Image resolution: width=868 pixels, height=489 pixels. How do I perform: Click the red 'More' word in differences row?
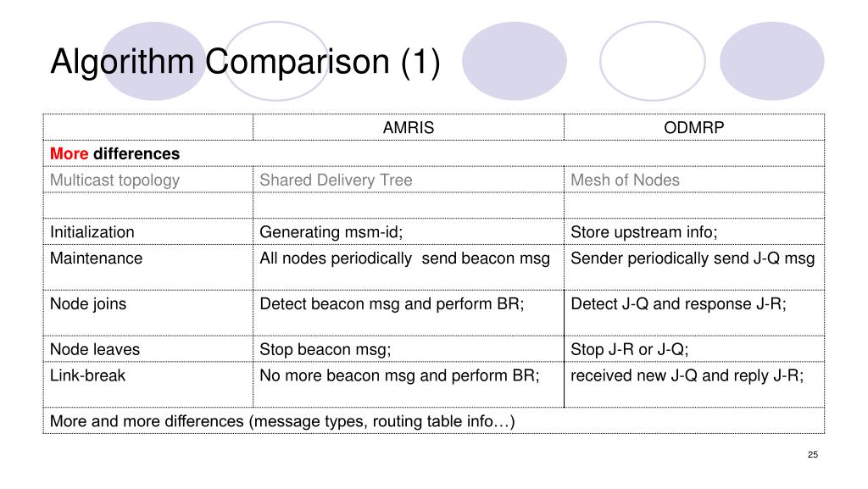69,154
